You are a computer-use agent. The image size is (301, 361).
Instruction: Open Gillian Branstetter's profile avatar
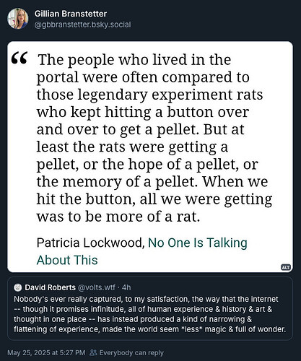click(17, 19)
